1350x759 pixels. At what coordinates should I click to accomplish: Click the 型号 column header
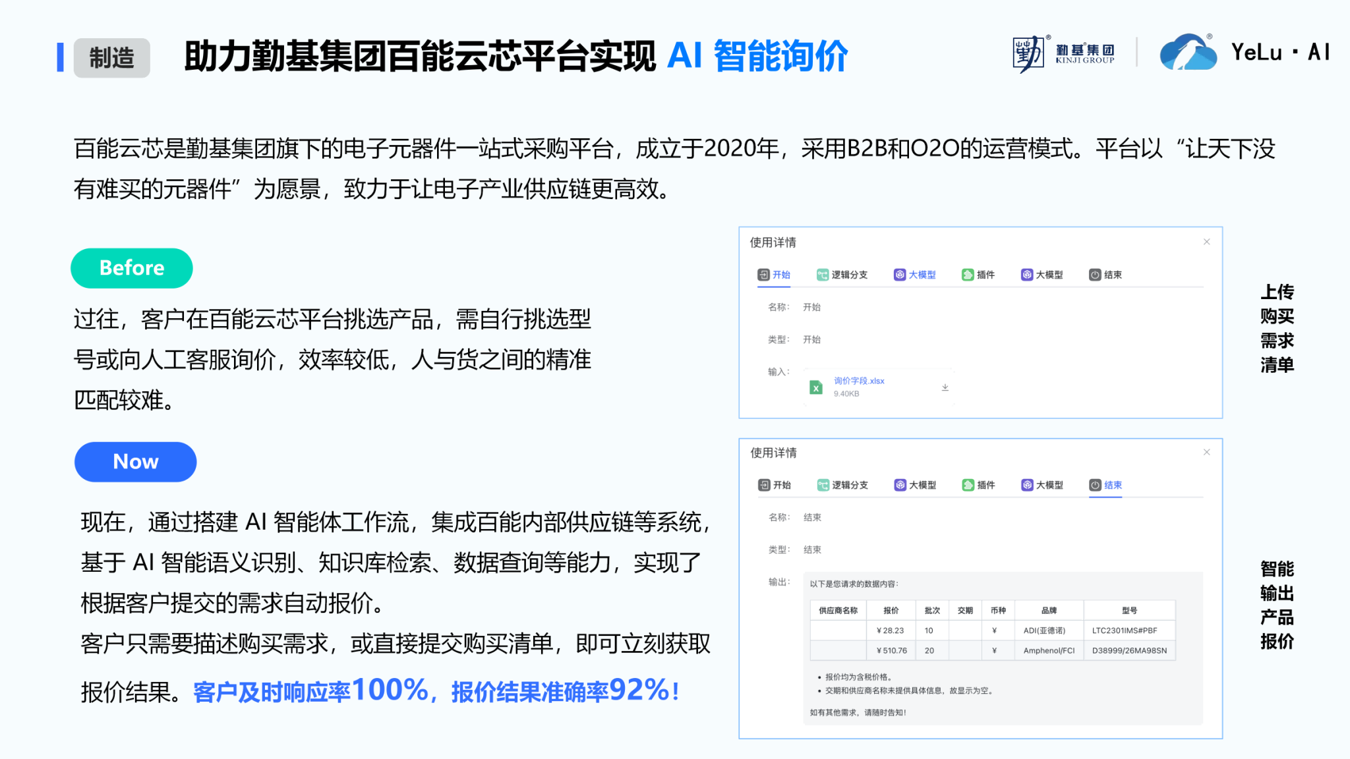coord(1129,611)
